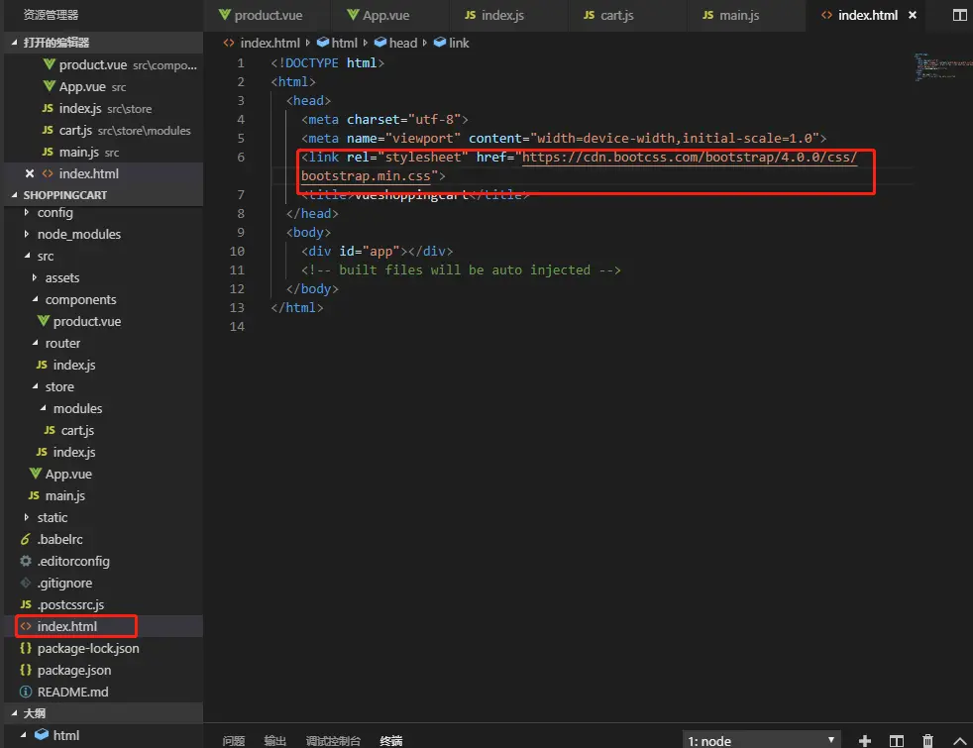Switch to the main.js editor tab
Viewport: 973px width, 748px height.
coord(730,15)
